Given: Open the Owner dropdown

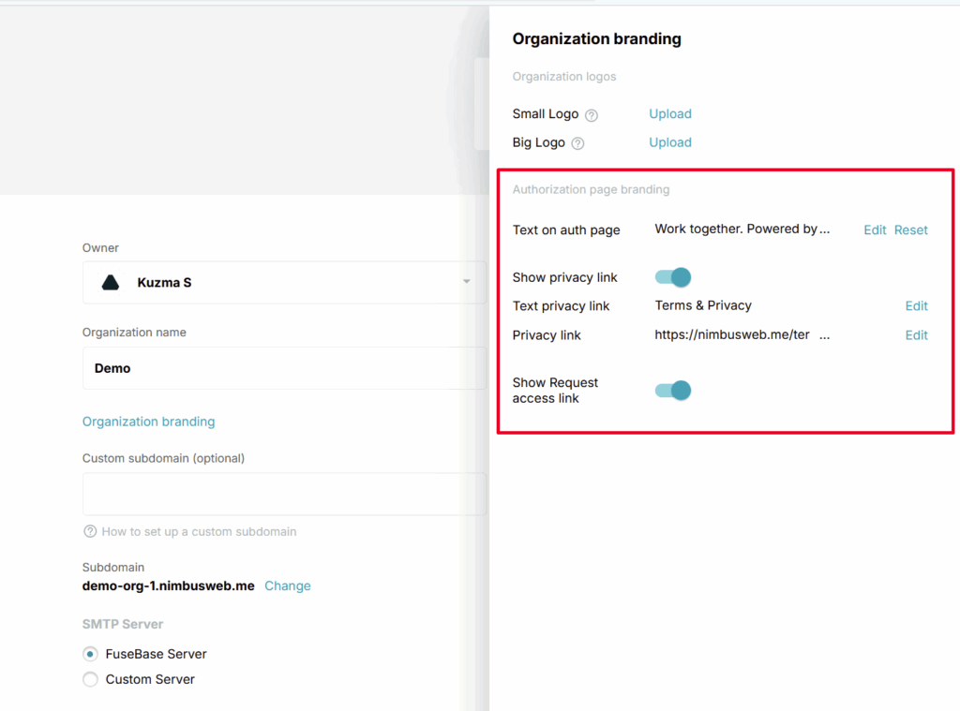Looking at the screenshot, I should (281, 282).
